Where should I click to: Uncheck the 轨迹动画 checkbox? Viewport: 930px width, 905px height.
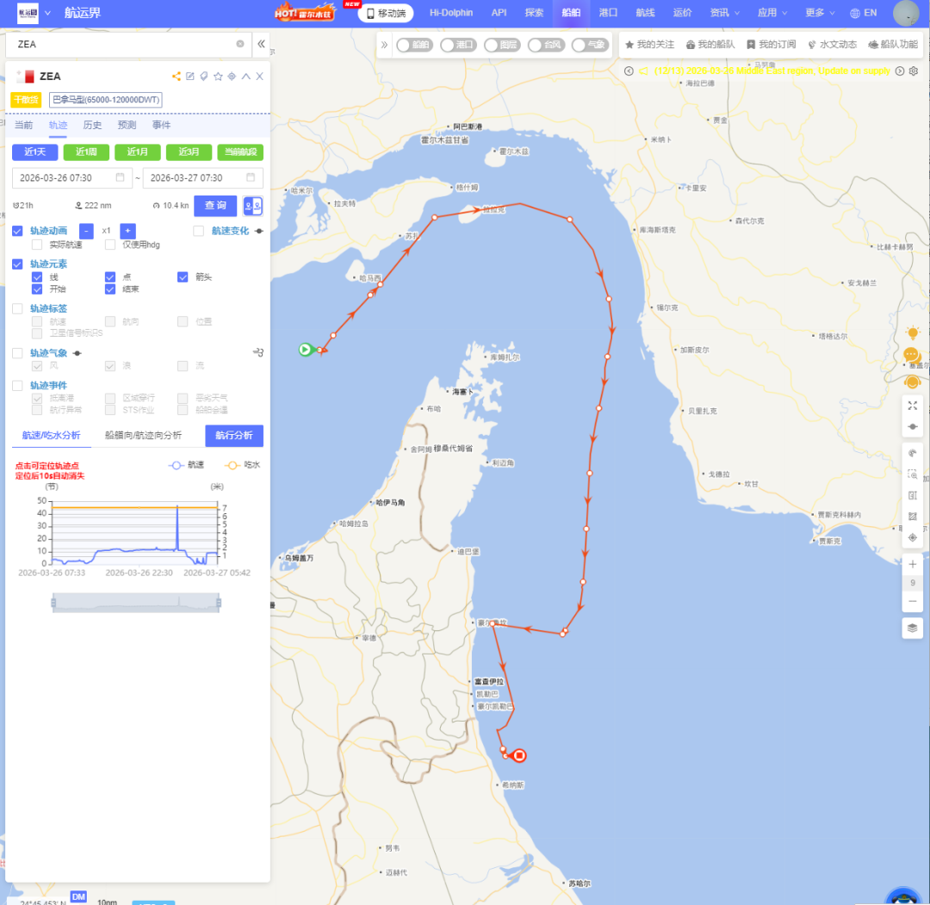pyautogui.click(x=18, y=231)
